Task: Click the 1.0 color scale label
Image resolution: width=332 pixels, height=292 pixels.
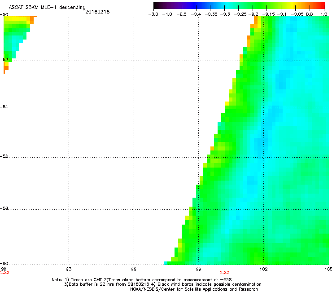Action: (x=324, y=14)
